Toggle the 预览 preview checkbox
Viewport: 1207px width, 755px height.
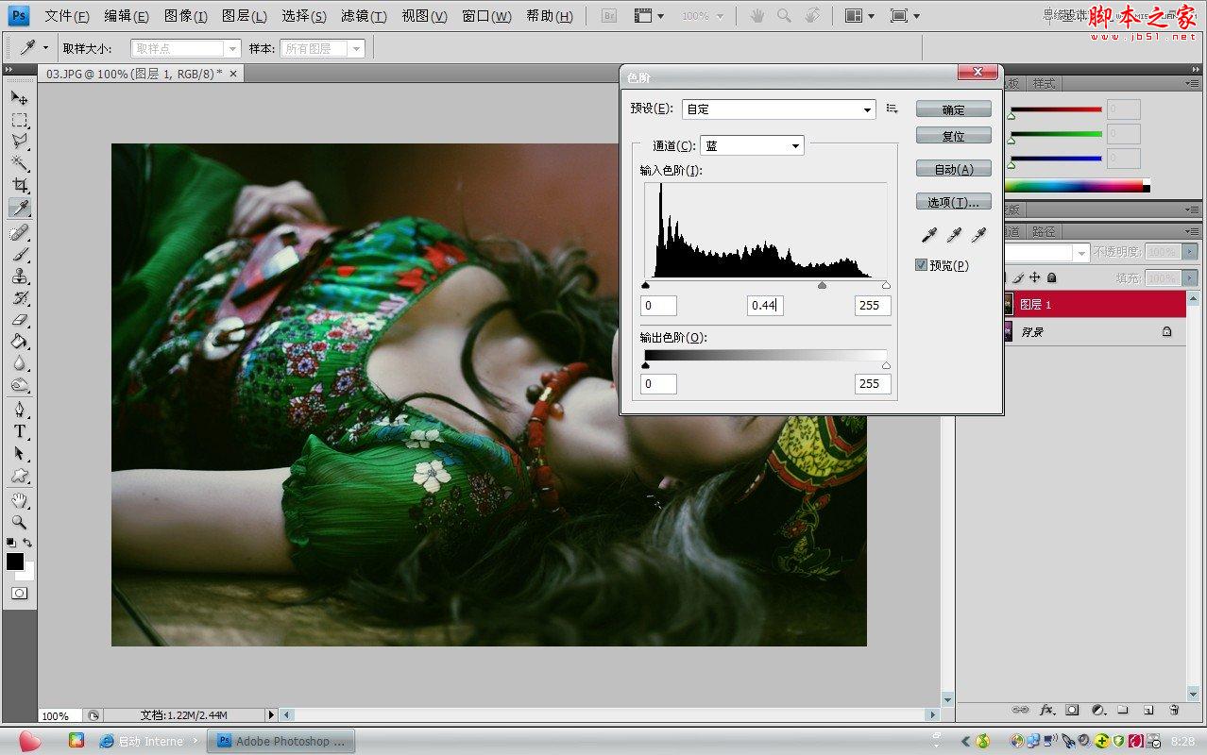click(x=922, y=265)
